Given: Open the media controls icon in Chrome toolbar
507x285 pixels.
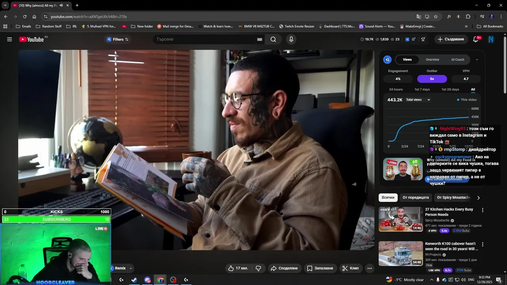Looking at the screenshot, I should [x=482, y=17].
